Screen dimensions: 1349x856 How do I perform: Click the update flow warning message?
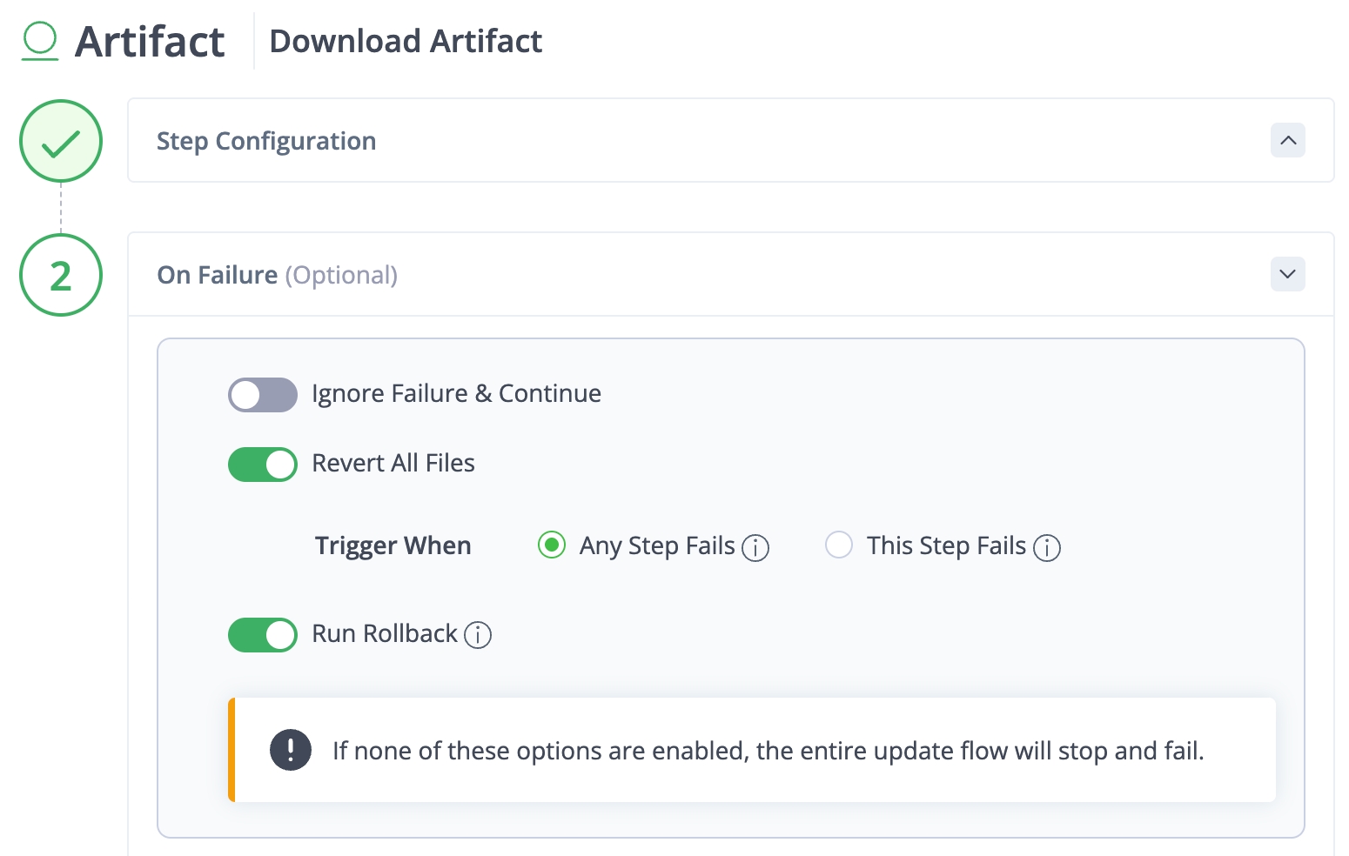(x=768, y=751)
